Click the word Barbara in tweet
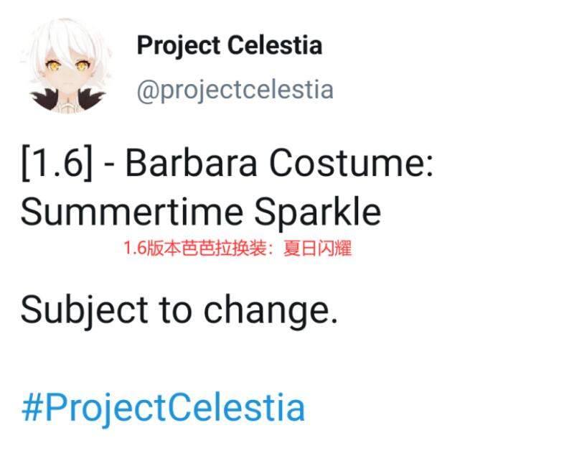 tap(191, 162)
